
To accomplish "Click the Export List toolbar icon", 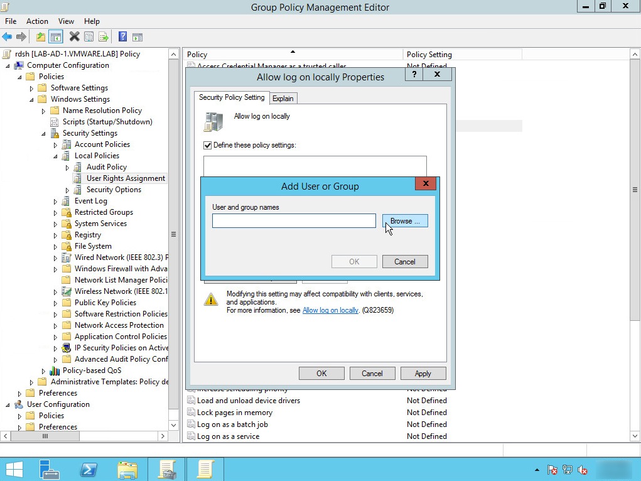I will (x=104, y=37).
